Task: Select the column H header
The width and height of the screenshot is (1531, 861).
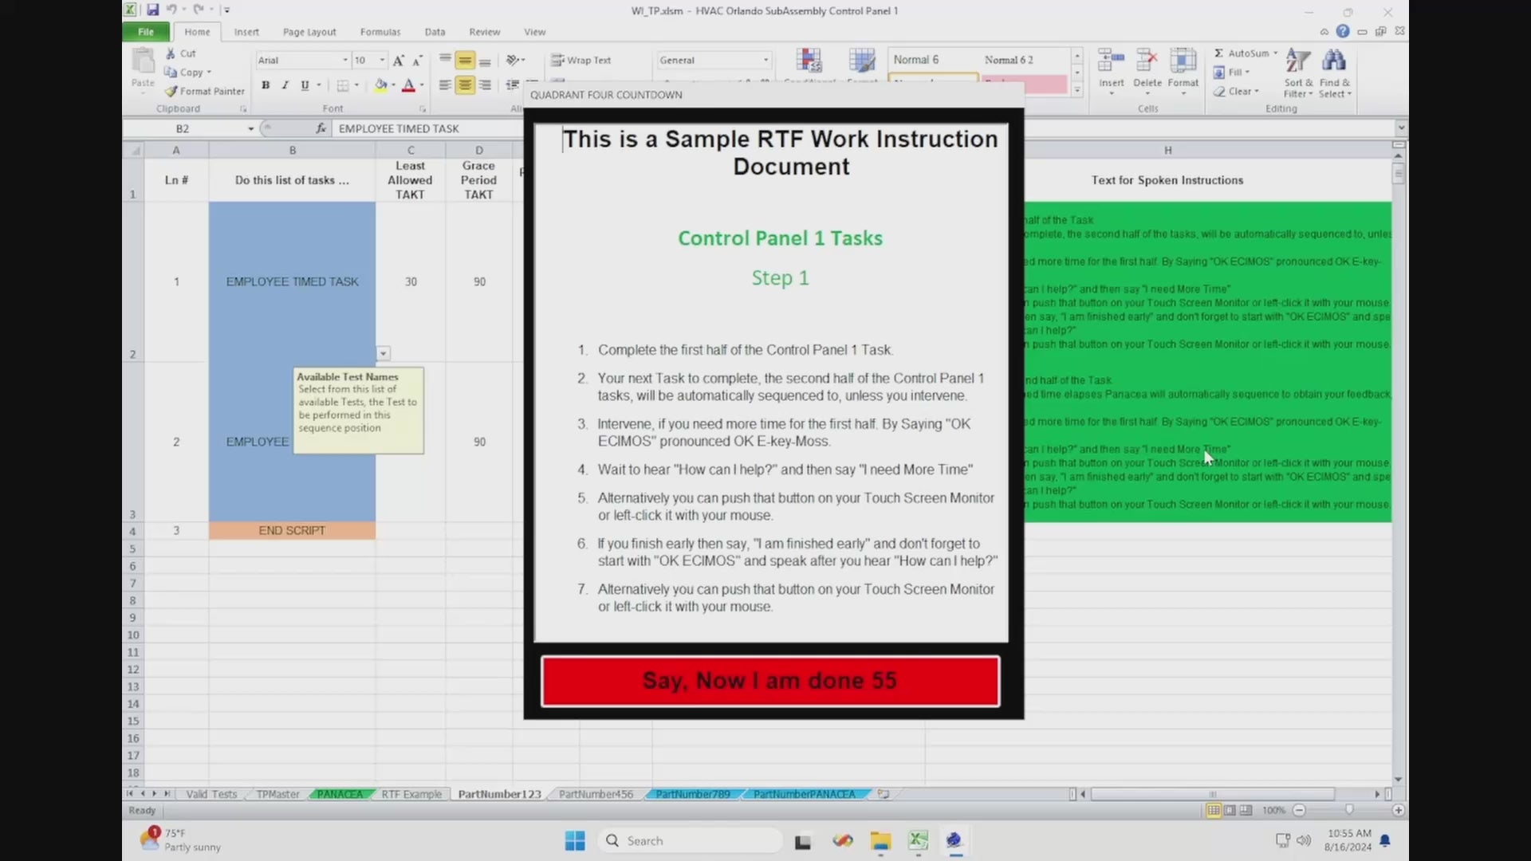Action: 1167,150
